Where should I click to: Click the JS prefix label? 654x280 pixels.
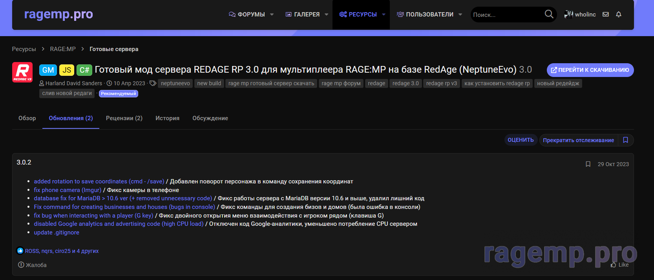(x=67, y=70)
